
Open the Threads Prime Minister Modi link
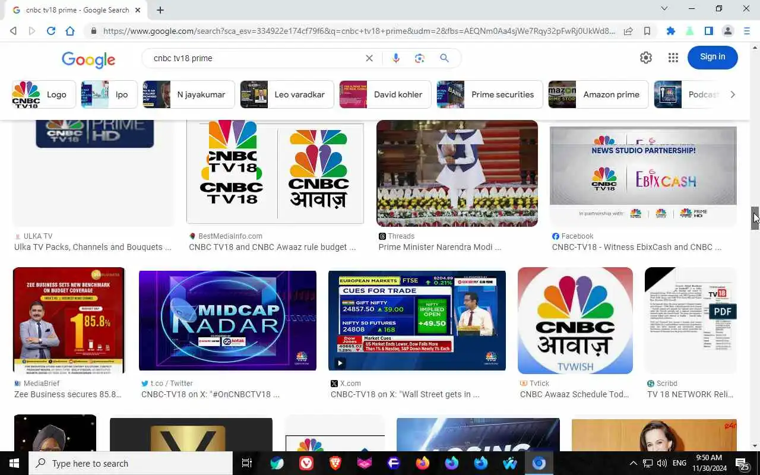440,247
